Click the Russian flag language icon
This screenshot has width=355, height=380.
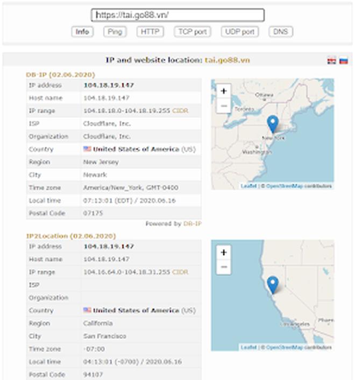(343, 61)
